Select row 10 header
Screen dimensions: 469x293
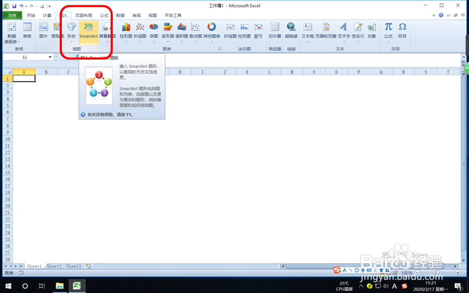8,139
